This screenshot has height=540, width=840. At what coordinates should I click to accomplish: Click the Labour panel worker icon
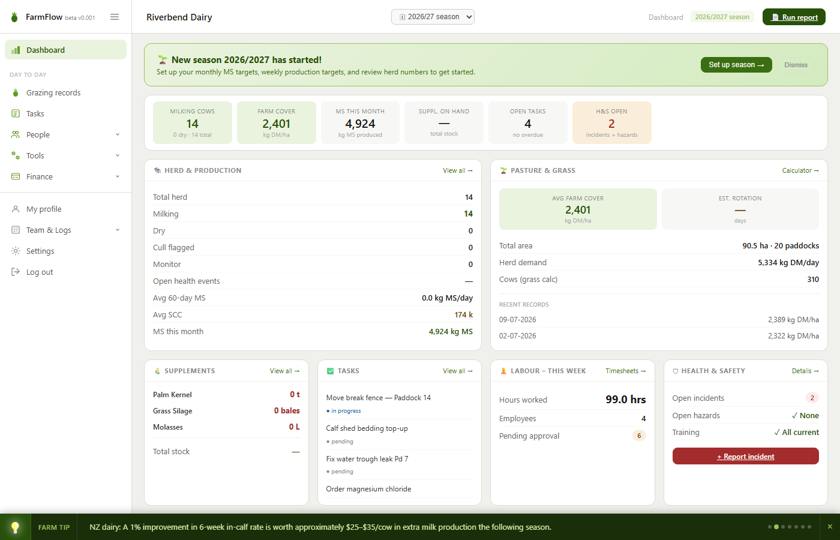pyautogui.click(x=503, y=371)
